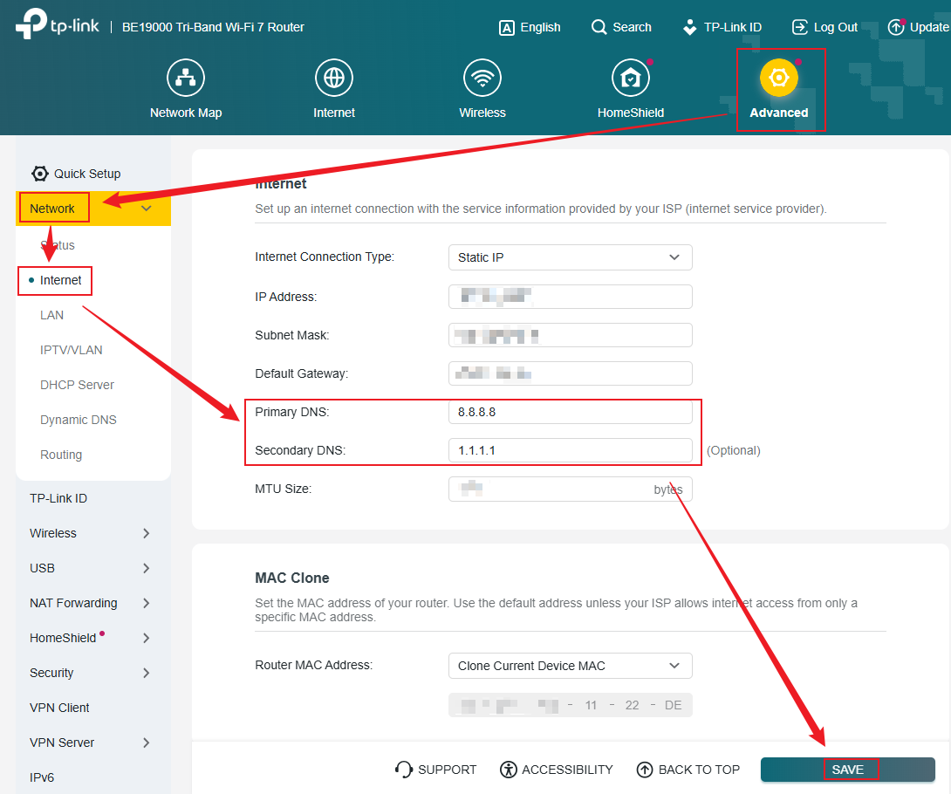Click the Log Out option
Screen dimensions: 951x794
[x=824, y=27]
